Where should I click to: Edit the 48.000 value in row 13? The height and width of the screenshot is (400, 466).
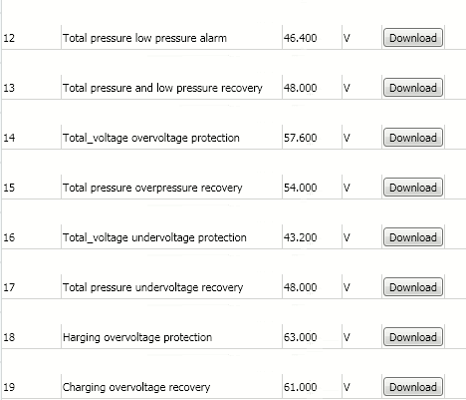click(312, 88)
